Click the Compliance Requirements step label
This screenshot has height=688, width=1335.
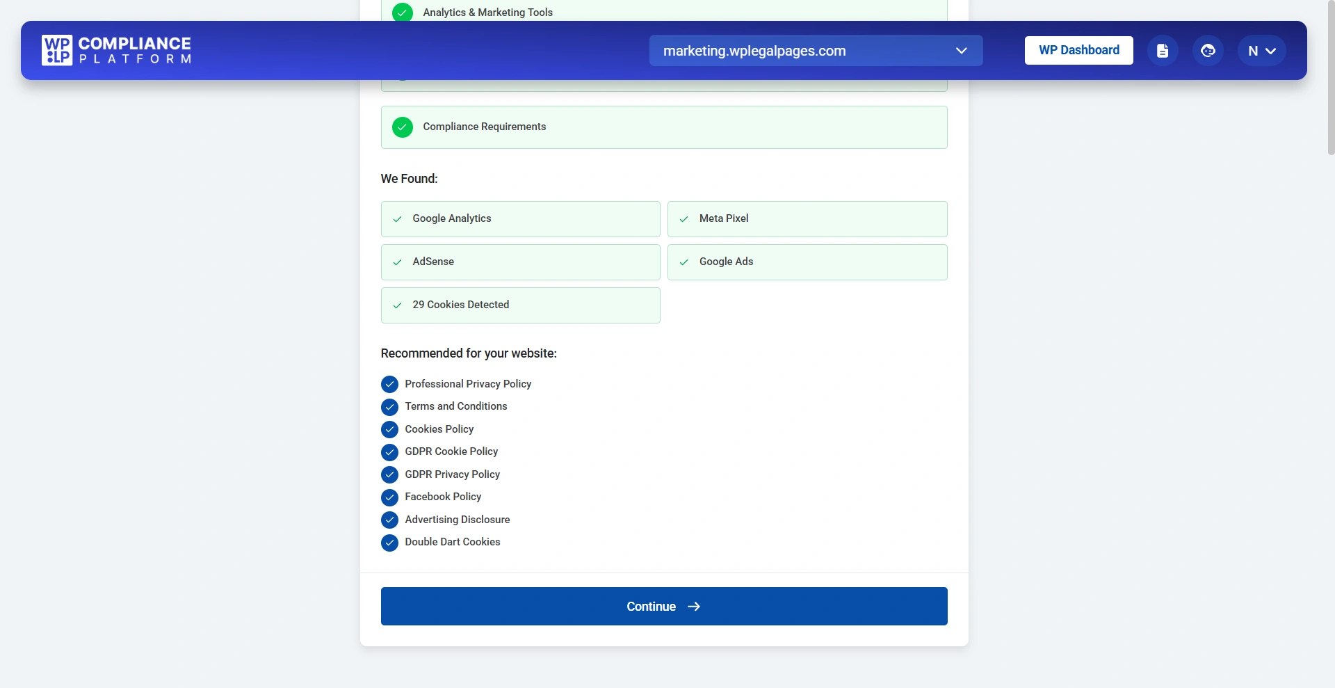tap(485, 127)
